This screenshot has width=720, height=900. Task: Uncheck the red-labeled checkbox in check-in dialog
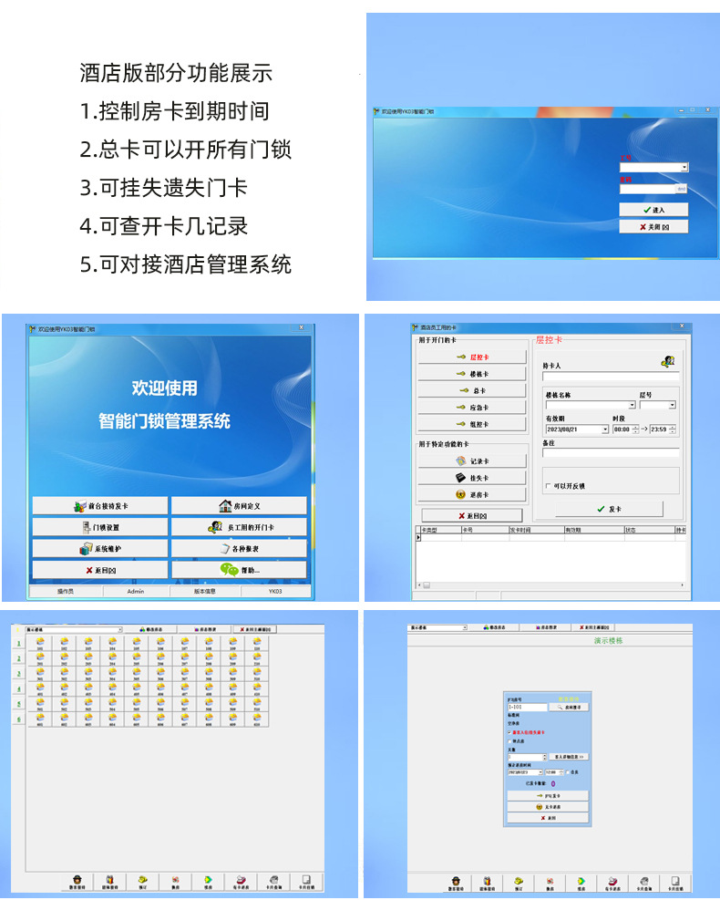pos(509,732)
